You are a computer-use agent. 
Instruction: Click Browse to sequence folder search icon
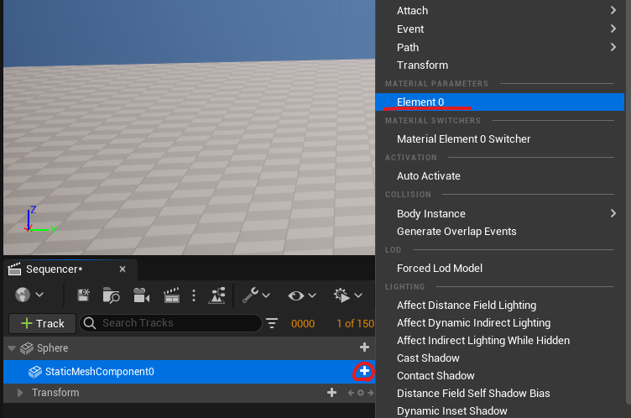point(111,295)
